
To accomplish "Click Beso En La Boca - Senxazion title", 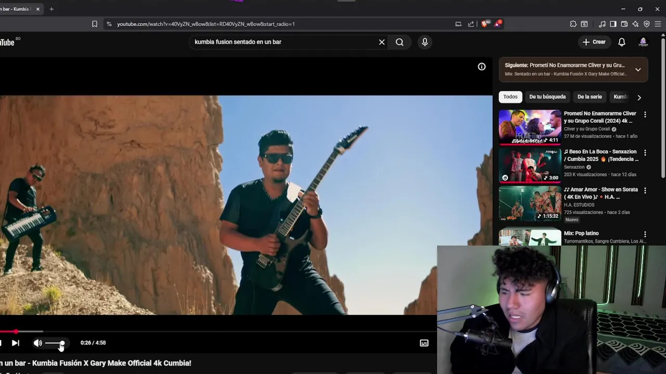I will pos(601,155).
